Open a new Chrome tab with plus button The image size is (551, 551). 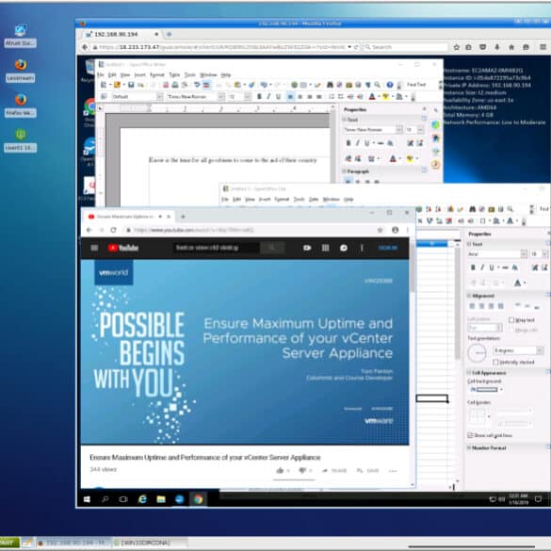coord(183,217)
